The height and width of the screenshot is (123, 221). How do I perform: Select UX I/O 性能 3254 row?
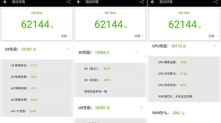click(37, 111)
